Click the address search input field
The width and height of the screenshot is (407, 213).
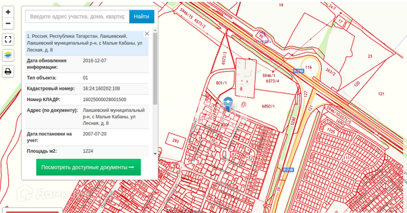click(77, 16)
